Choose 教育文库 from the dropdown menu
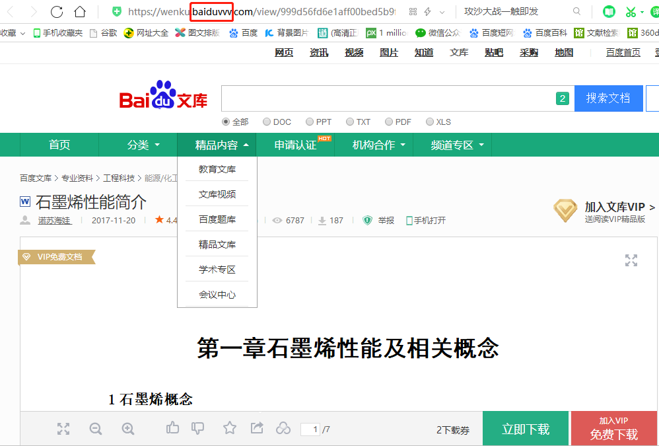 (217, 169)
